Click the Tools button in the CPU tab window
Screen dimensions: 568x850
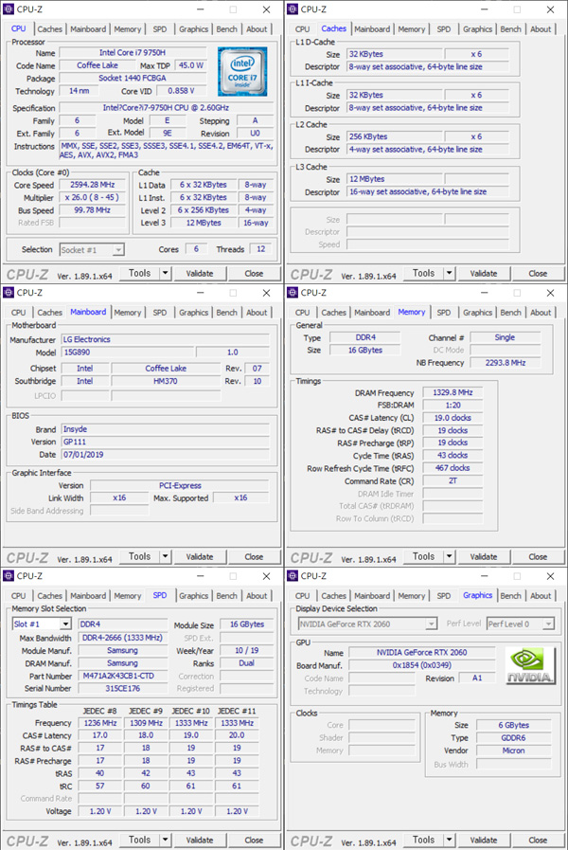tap(140, 273)
